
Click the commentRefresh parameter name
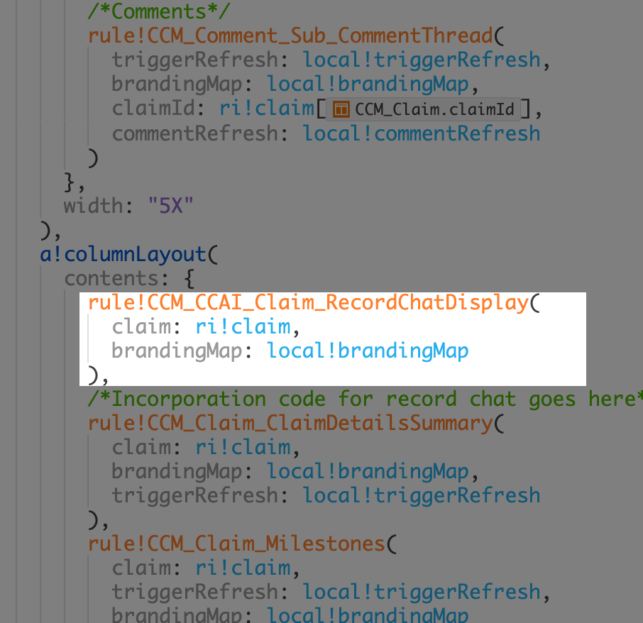coord(195,133)
